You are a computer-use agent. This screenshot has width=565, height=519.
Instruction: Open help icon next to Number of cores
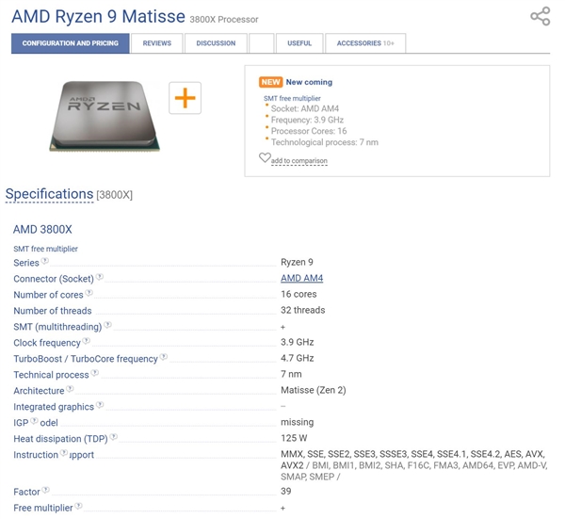89,293
